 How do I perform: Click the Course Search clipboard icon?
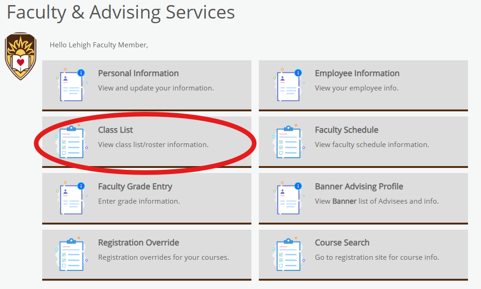pos(289,254)
